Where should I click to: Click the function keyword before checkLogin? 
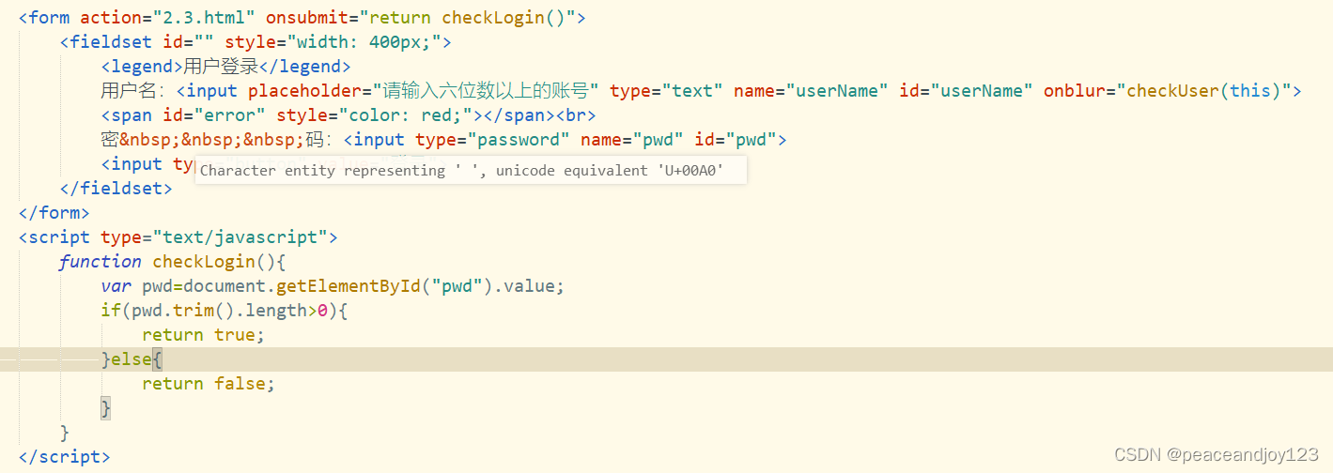click(100, 262)
